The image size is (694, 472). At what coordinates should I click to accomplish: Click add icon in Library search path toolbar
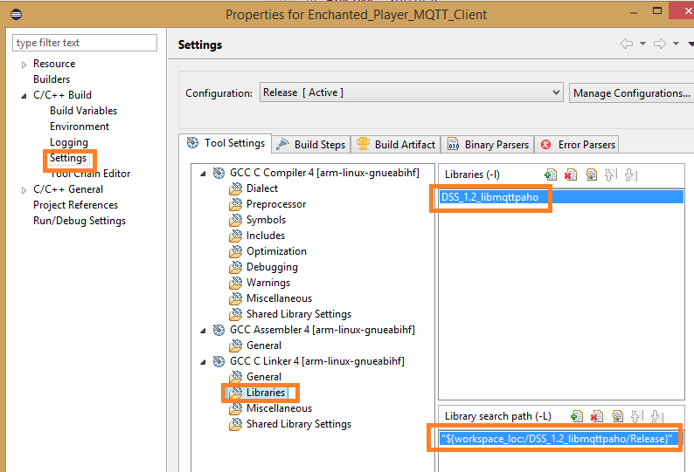click(577, 416)
